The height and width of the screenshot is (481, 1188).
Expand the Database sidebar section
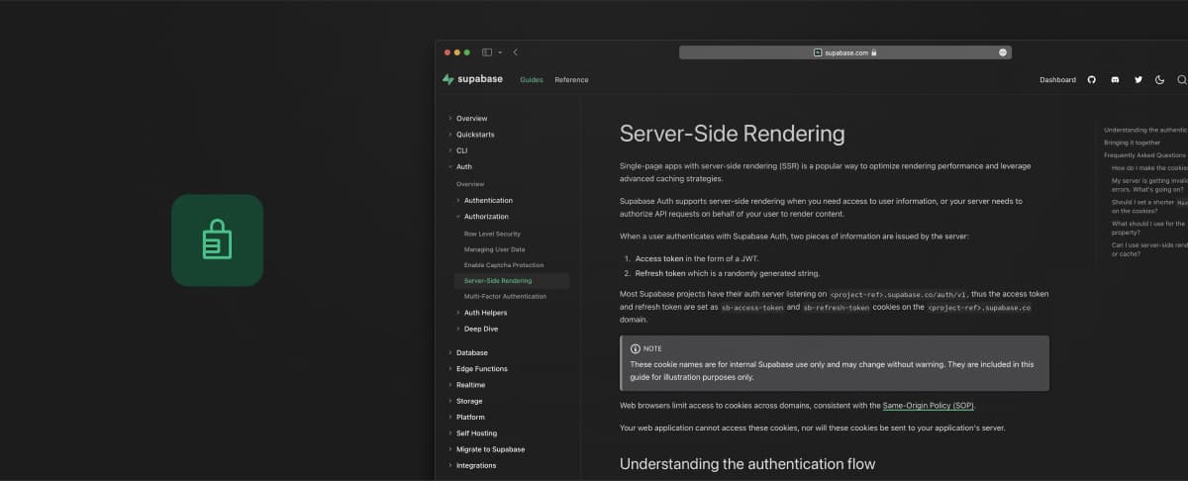[x=471, y=352]
